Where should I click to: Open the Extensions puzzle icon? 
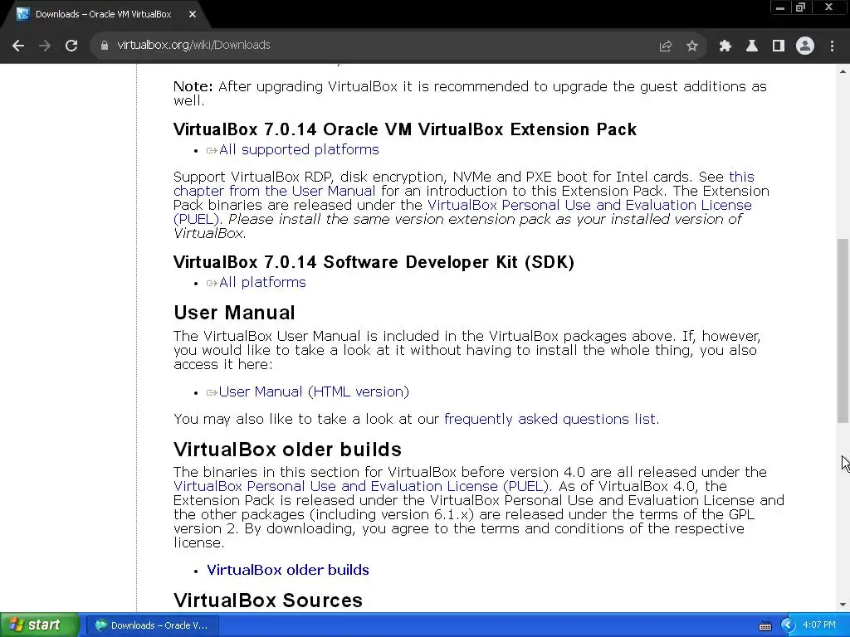(x=725, y=46)
